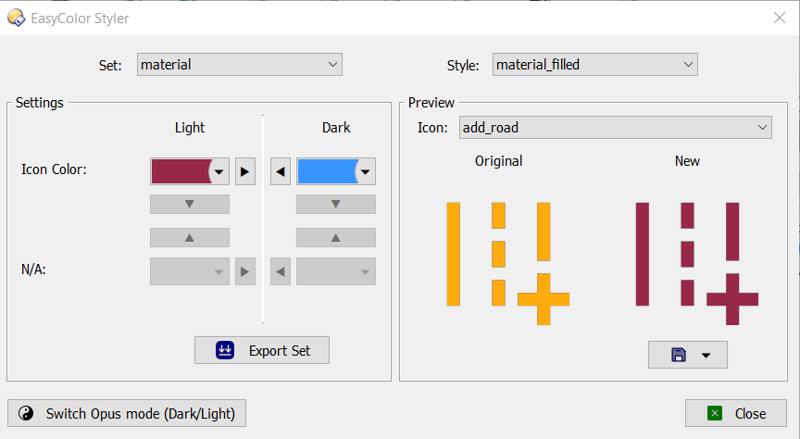
Task: Copy Light icon color to Dark
Action: pyautogui.click(x=244, y=171)
